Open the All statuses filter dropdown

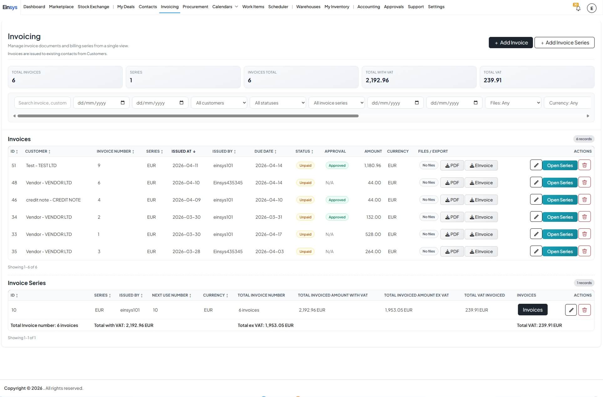pos(278,103)
